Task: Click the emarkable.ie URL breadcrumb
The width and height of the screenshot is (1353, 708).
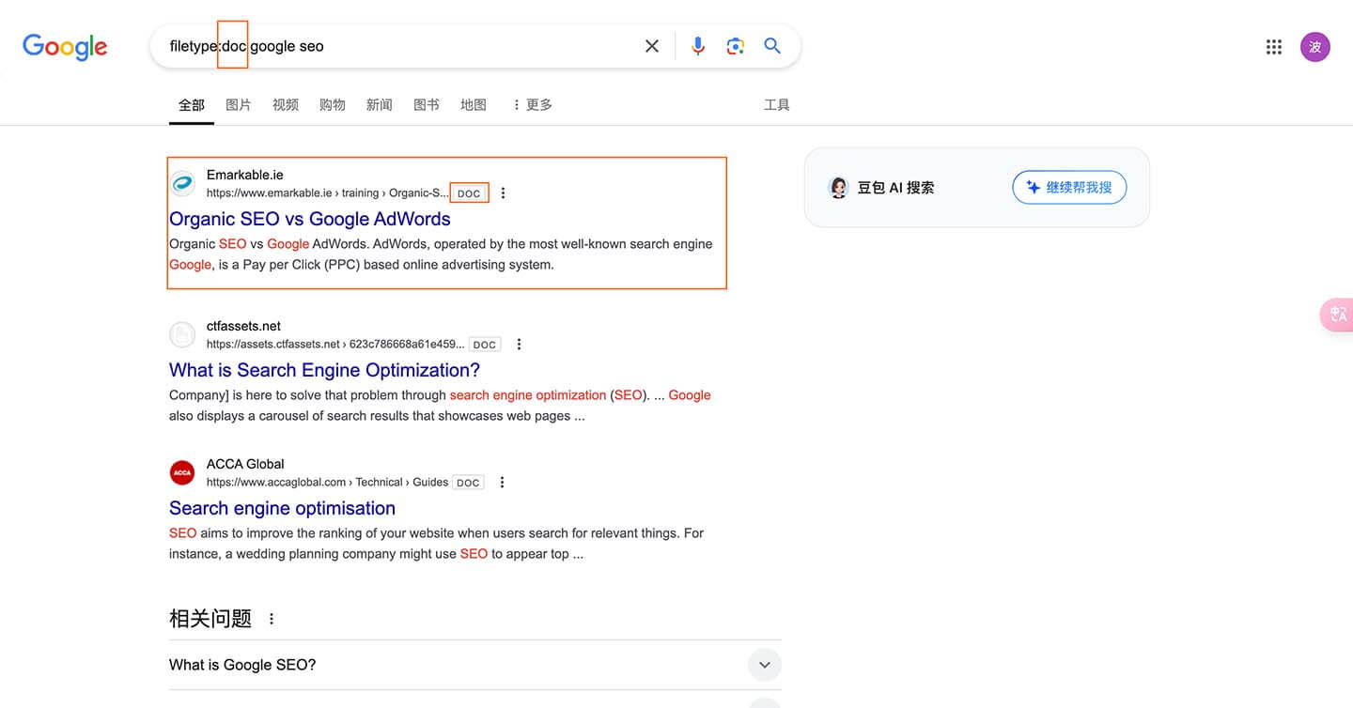Action: 328,193
